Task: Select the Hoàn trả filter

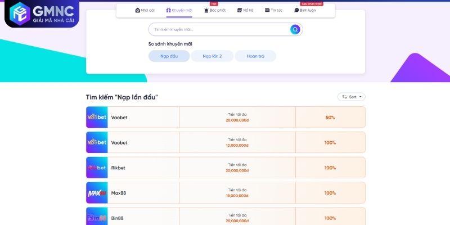Action: tap(255, 56)
